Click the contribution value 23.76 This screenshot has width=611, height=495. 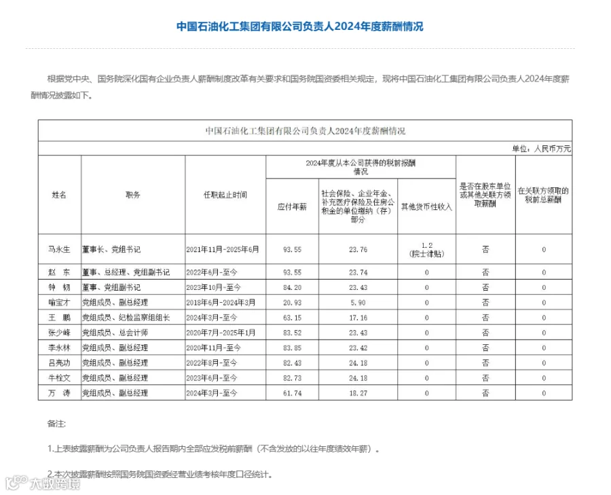click(358, 249)
